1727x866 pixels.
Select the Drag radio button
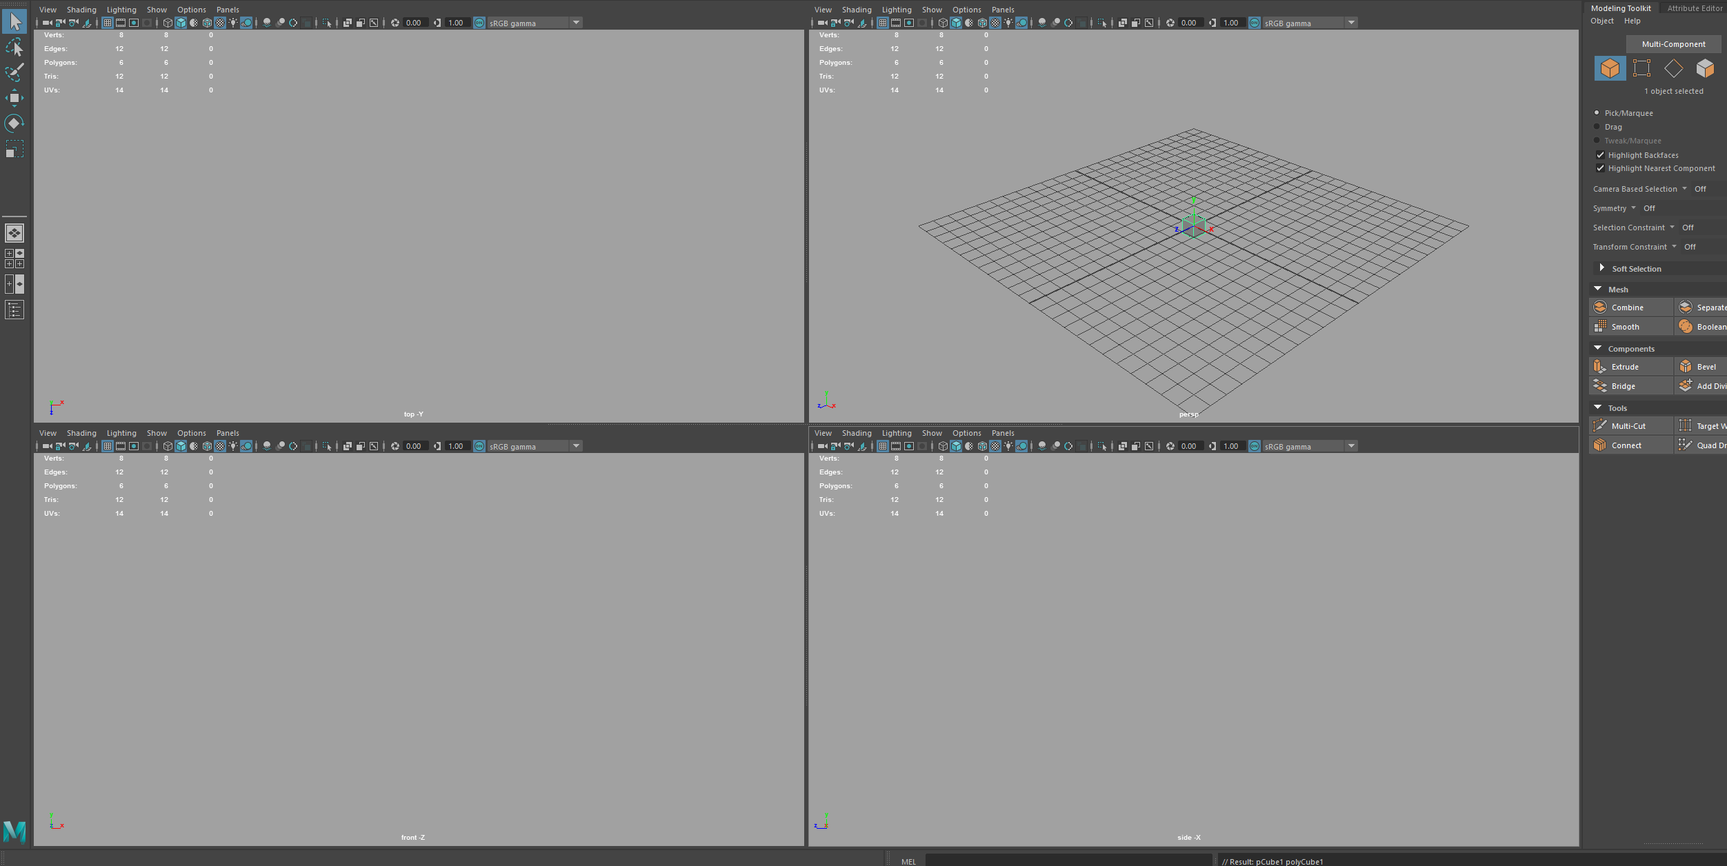[1597, 127]
